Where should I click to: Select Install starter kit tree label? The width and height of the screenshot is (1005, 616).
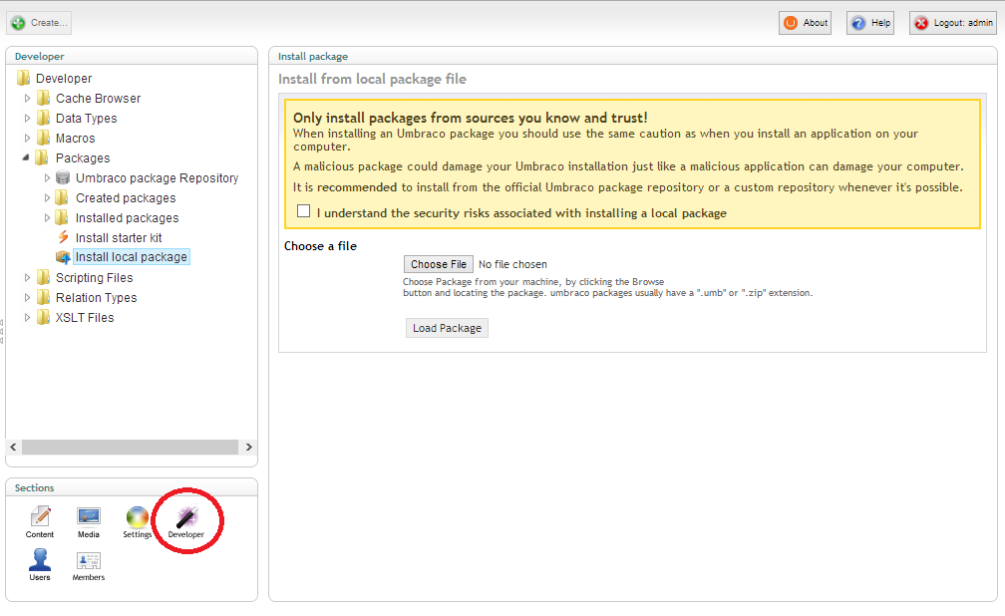[x=119, y=238]
